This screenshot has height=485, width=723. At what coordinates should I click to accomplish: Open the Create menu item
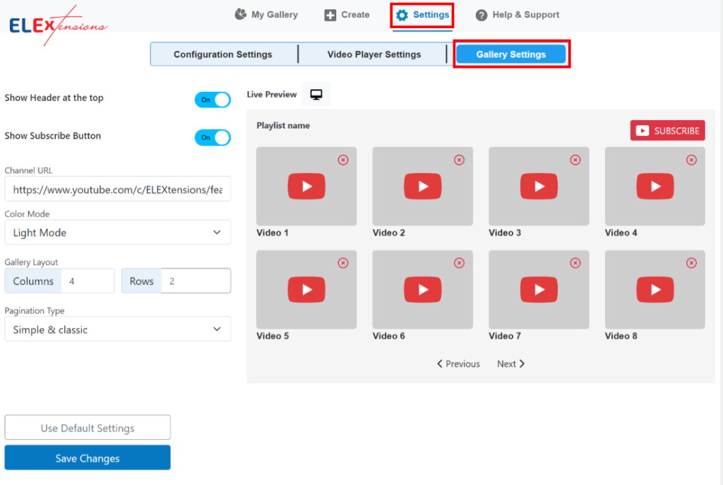click(x=347, y=15)
